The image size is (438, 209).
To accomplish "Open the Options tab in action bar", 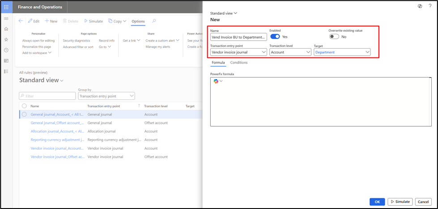I will [138, 21].
